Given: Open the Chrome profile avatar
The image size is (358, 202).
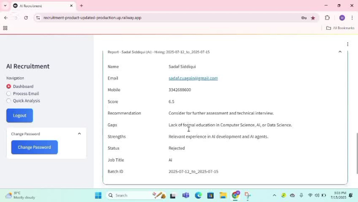Looking at the screenshot, I should (x=342, y=18).
